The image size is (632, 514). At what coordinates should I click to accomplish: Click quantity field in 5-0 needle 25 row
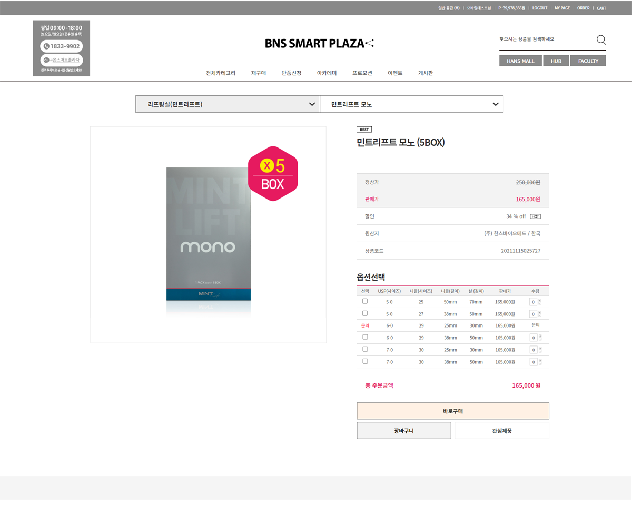coord(533,302)
